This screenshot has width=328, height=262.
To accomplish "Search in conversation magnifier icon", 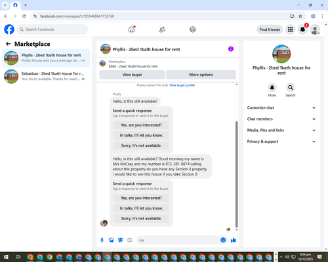I will [x=291, y=88].
